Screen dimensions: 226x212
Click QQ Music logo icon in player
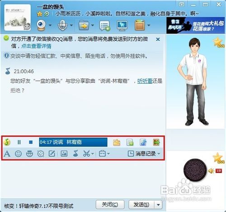point(7,142)
